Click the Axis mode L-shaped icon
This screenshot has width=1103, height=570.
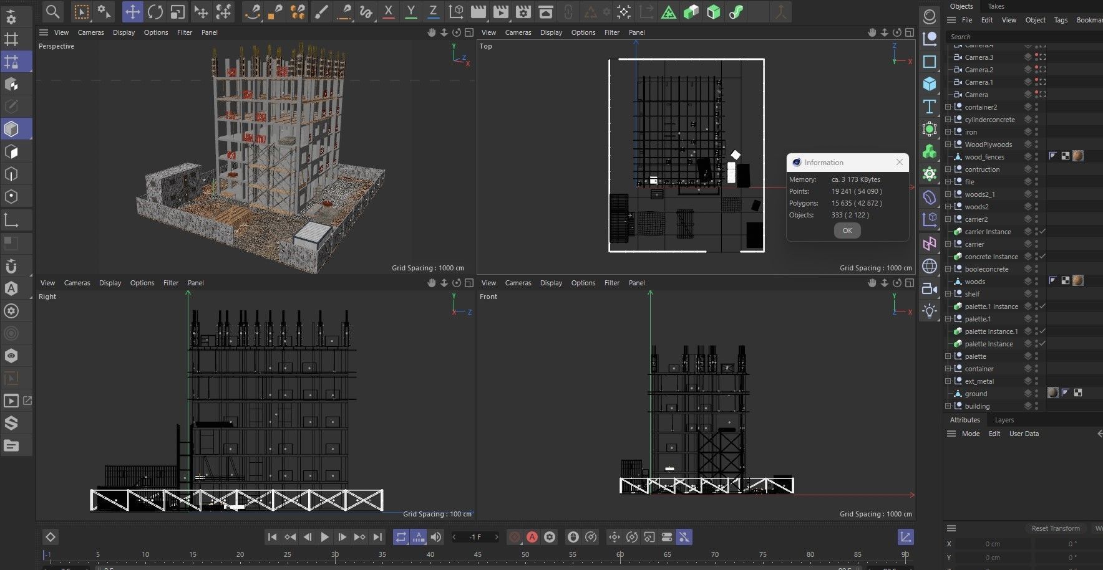pos(11,219)
